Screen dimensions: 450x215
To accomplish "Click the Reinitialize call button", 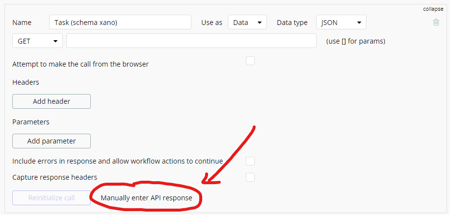I will (52, 198).
